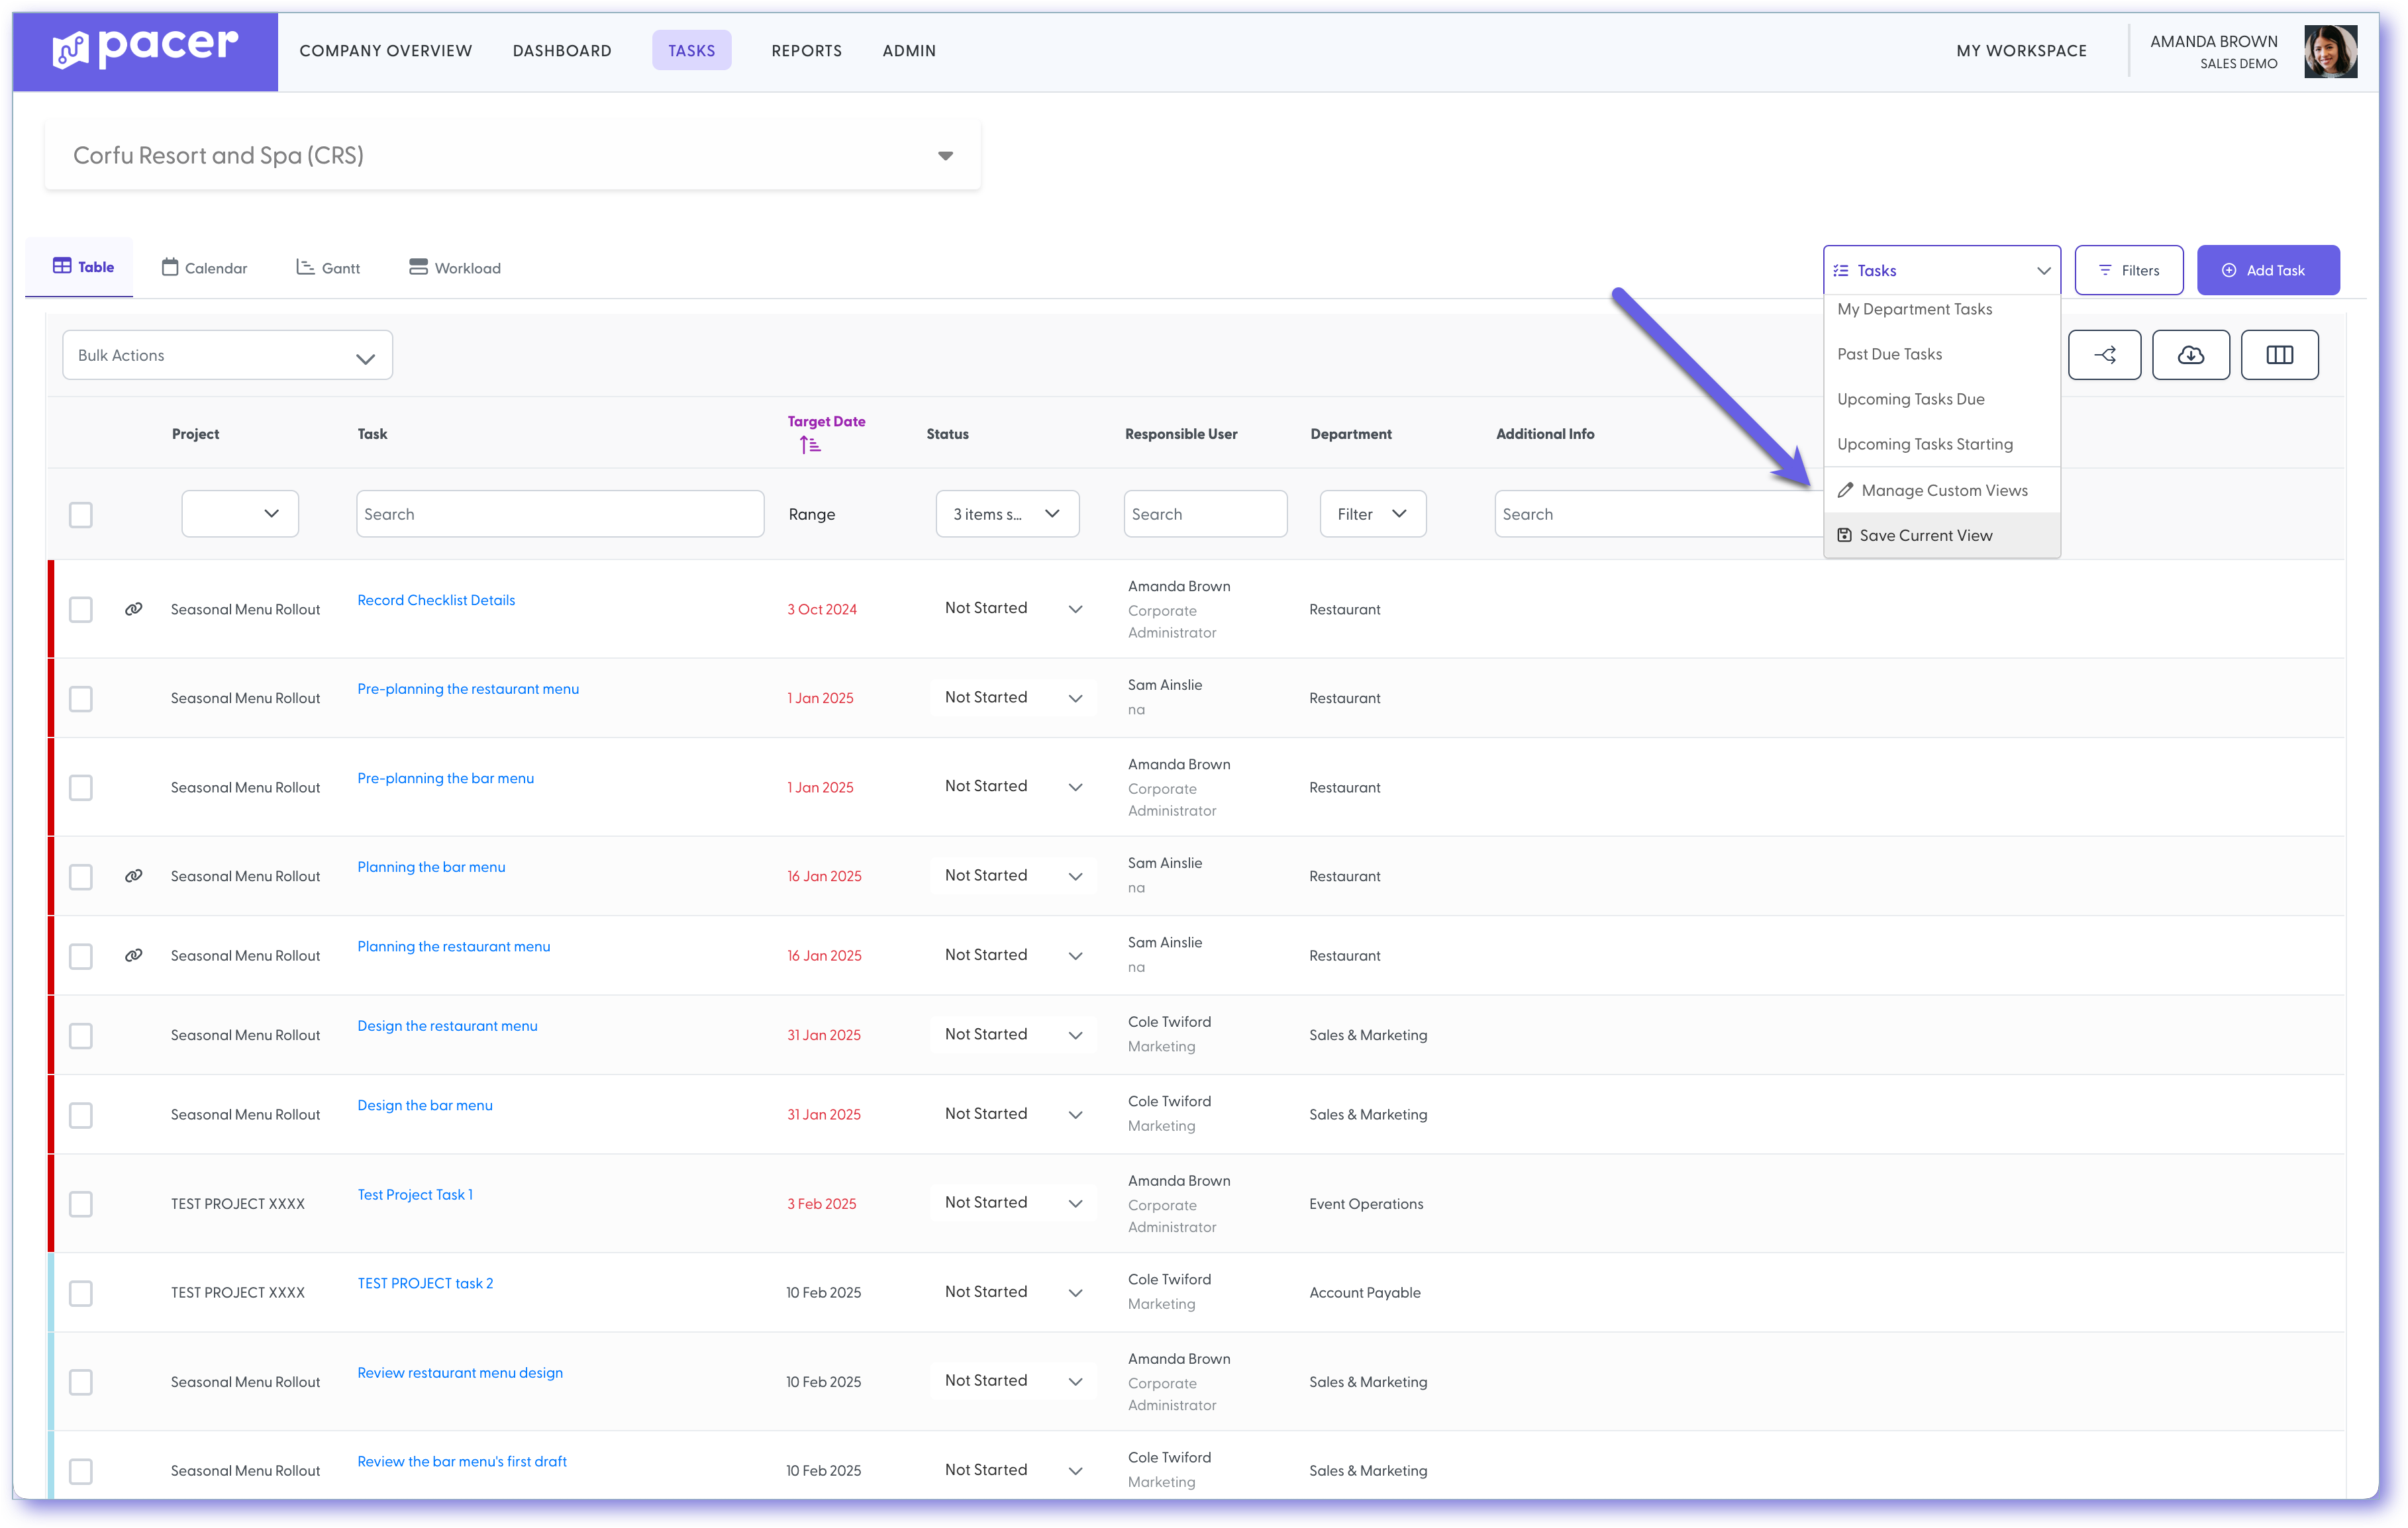
Task: Tick the select-all checkbox in the filter row
Action: pos(81,514)
